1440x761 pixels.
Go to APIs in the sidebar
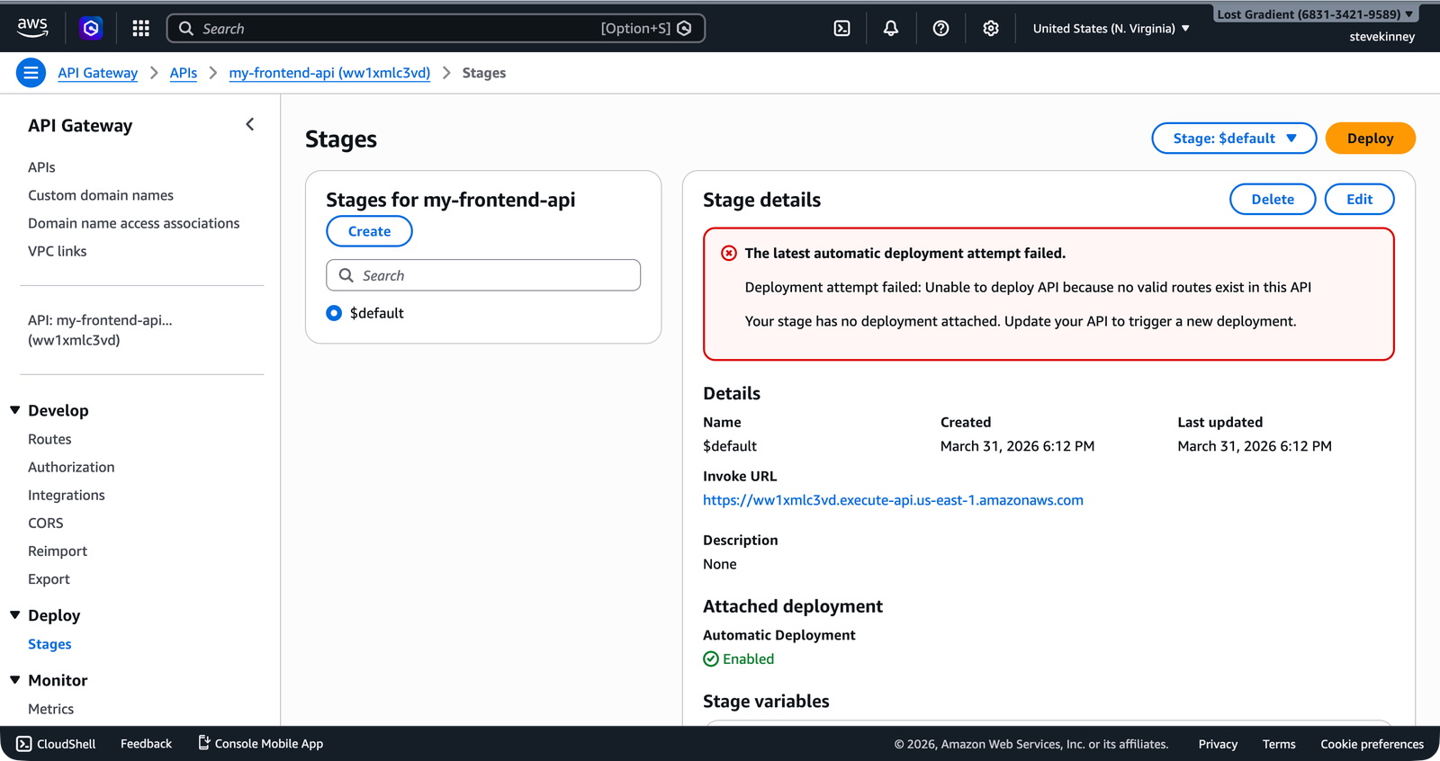click(41, 167)
